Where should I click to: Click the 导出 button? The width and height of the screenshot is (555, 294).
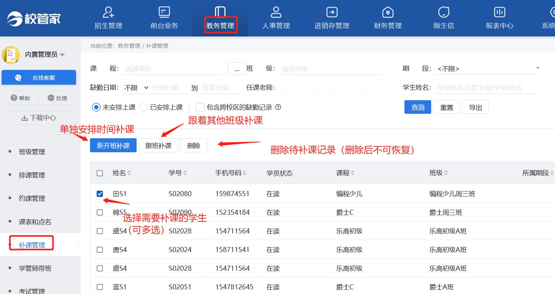[x=475, y=107]
